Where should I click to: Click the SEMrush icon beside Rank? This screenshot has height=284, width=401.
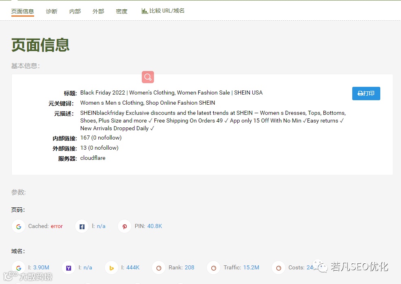159,268
